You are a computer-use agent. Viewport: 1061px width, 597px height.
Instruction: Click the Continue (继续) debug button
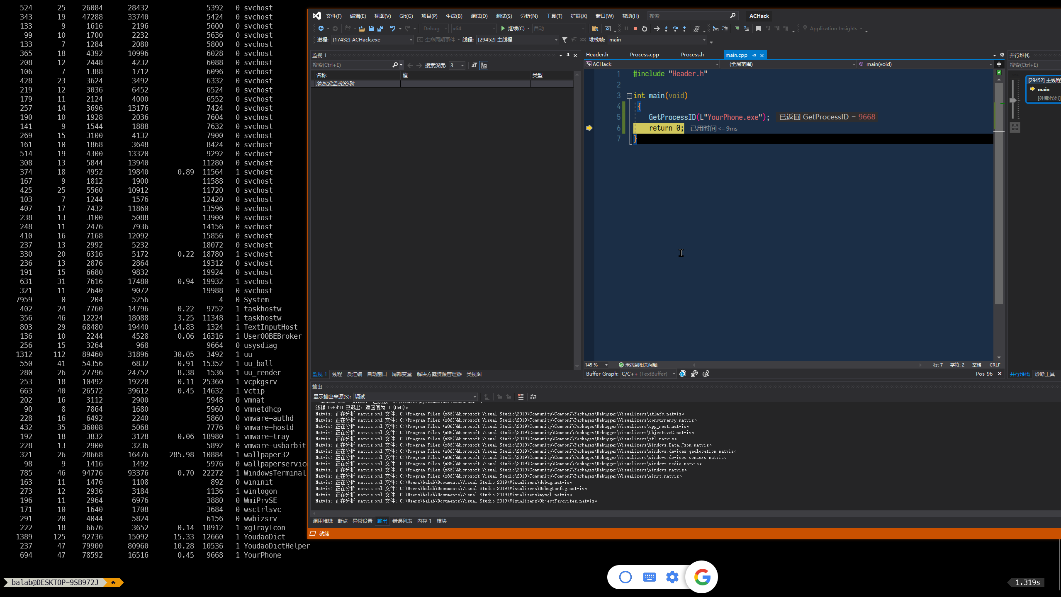[512, 28]
